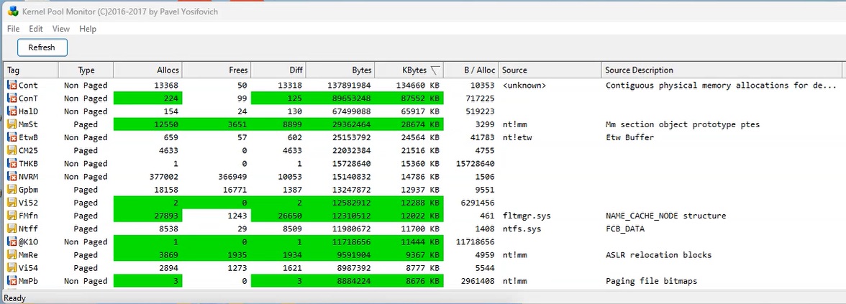Click the Refresh button

(42, 47)
